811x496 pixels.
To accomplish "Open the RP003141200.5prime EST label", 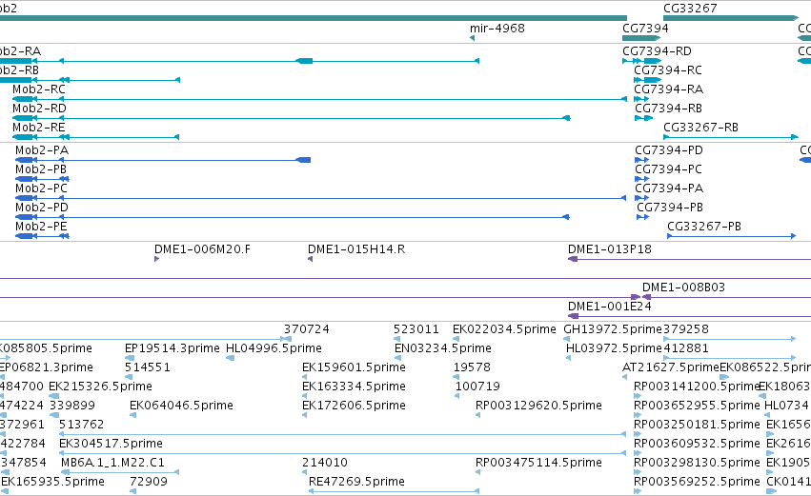I will click(697, 387).
